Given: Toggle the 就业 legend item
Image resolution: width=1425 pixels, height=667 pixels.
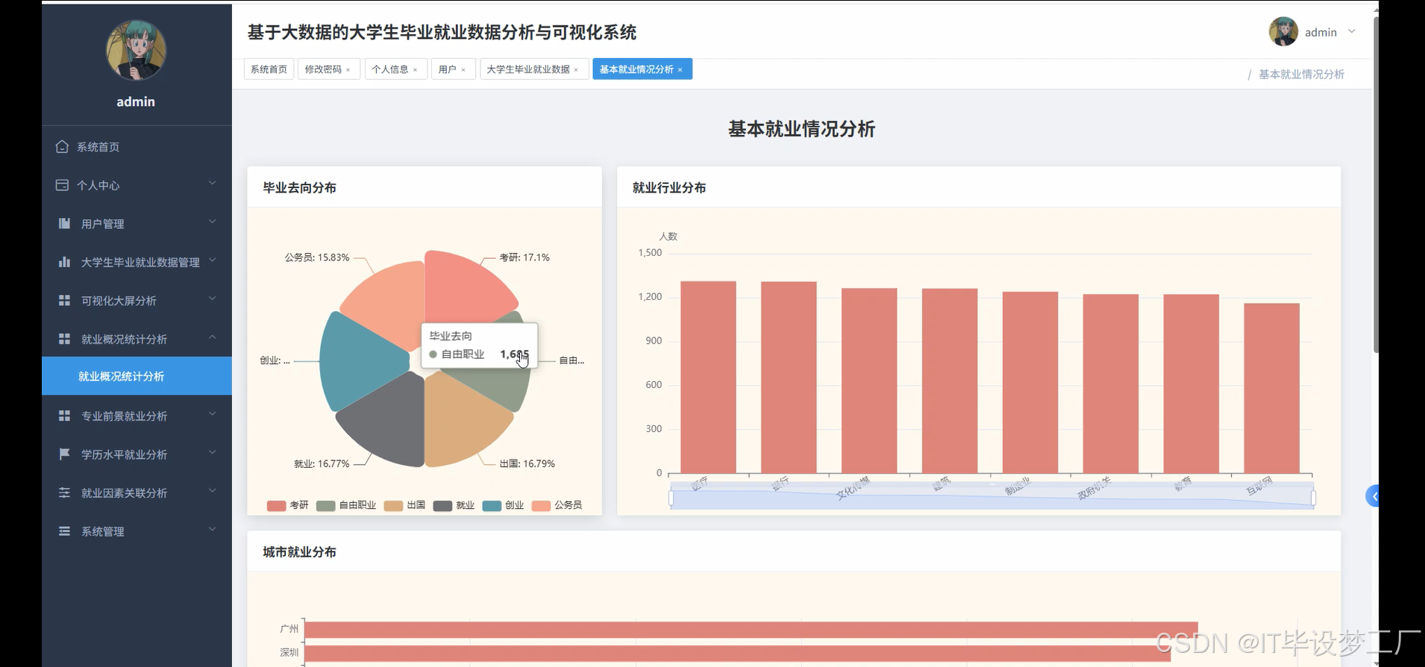Looking at the screenshot, I should coord(454,505).
